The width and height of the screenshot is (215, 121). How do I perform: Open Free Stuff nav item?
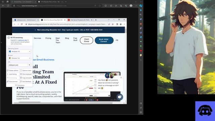point(75,39)
